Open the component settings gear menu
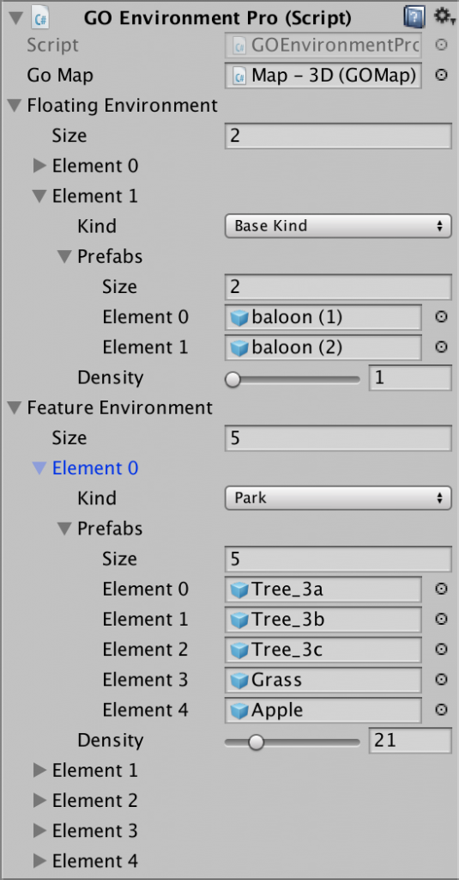459x880 pixels. tap(444, 18)
